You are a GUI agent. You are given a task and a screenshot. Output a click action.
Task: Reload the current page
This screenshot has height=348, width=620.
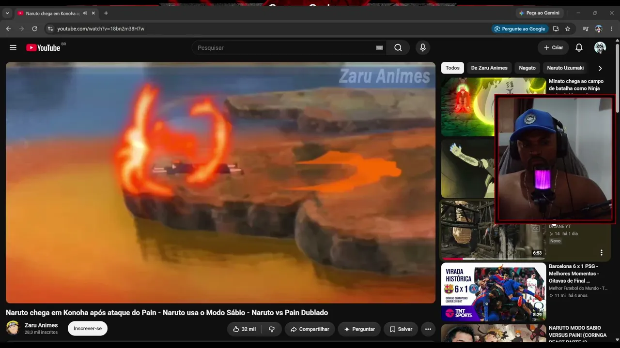click(34, 29)
